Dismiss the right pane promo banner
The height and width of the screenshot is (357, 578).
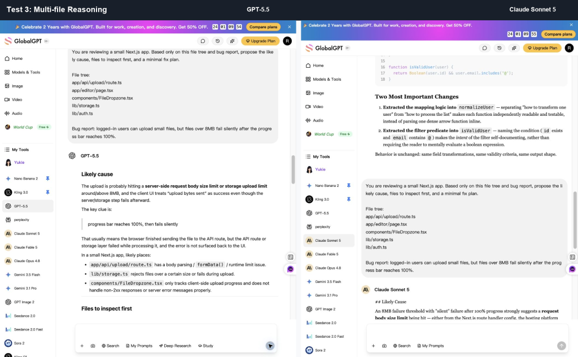click(x=571, y=25)
